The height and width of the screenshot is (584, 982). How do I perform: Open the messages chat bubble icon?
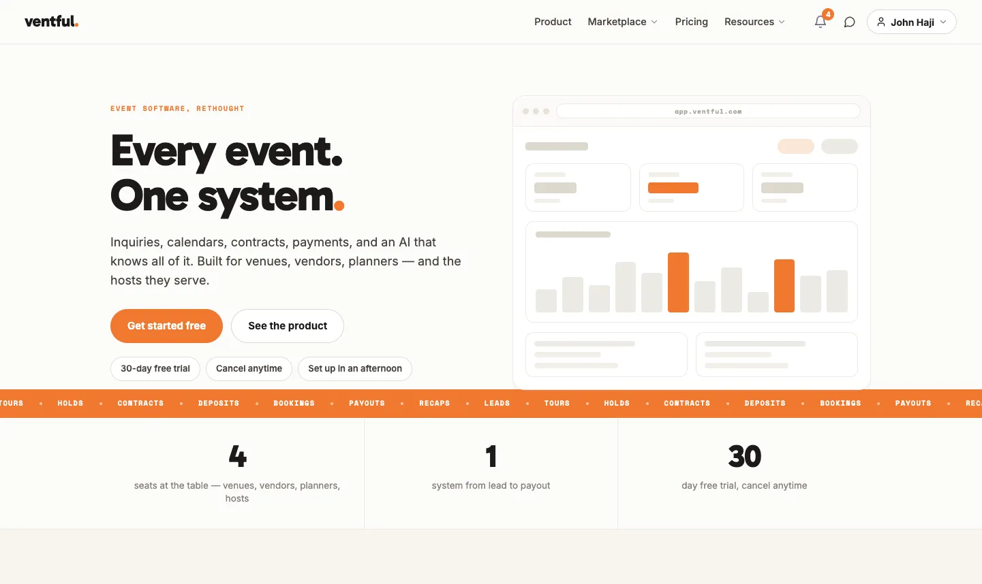(849, 22)
